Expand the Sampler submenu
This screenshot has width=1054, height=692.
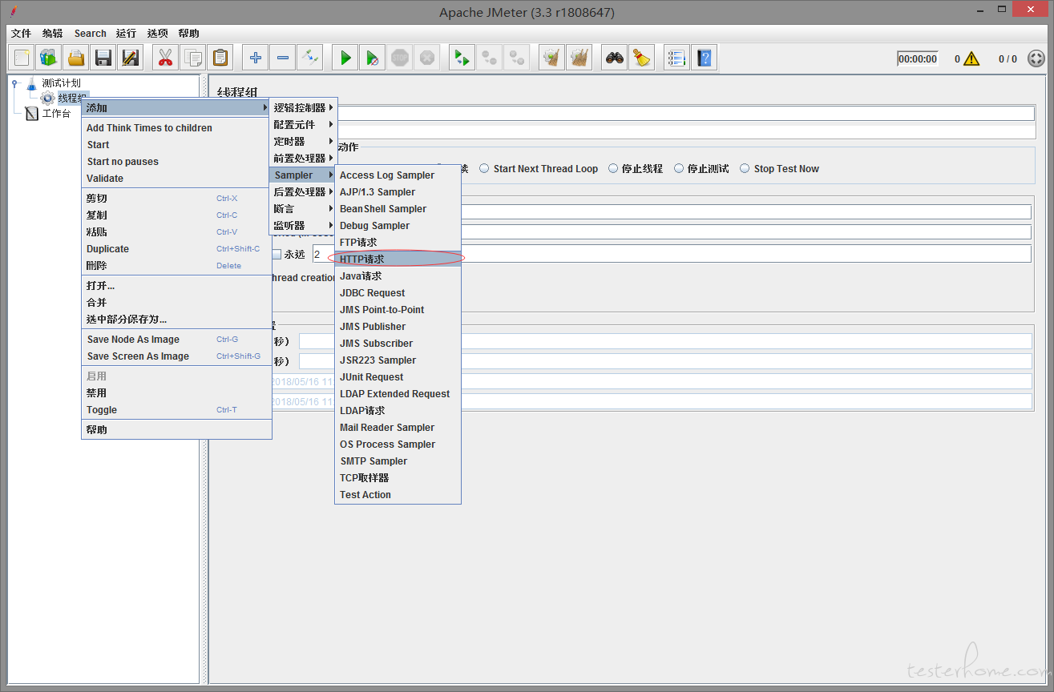click(x=303, y=175)
